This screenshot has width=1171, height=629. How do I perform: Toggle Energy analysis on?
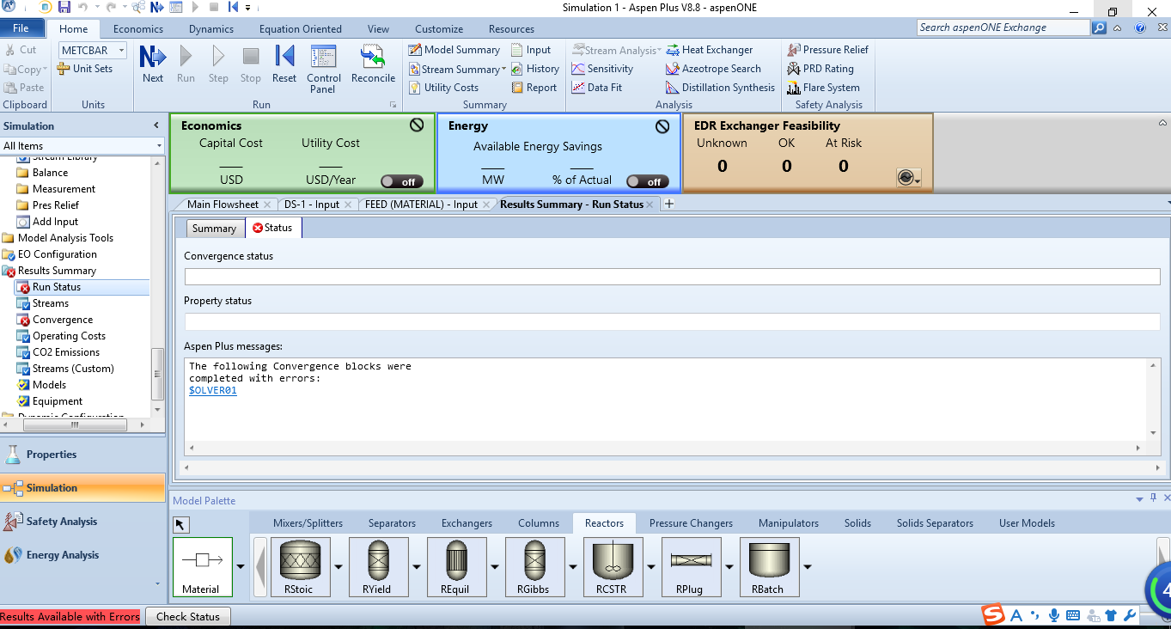point(647,181)
